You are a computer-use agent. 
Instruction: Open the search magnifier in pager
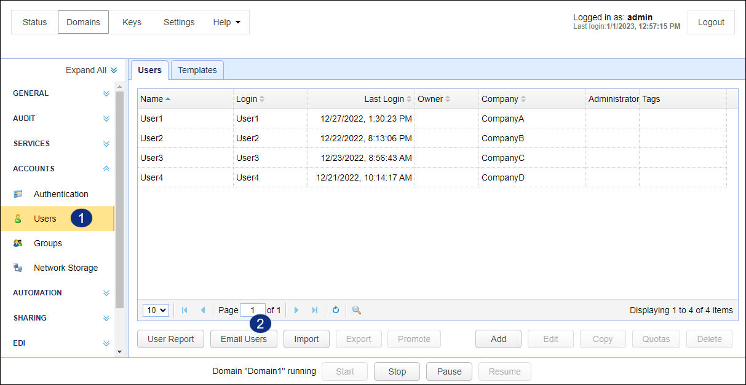point(356,310)
